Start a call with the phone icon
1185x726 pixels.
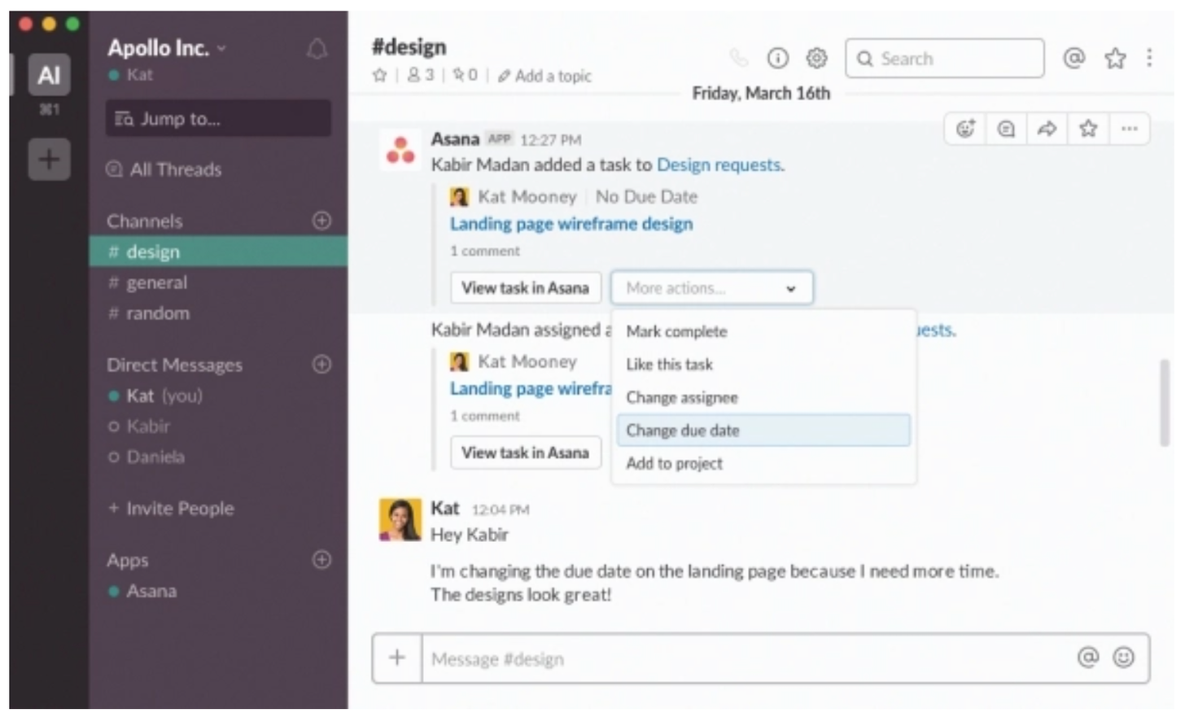coord(738,58)
